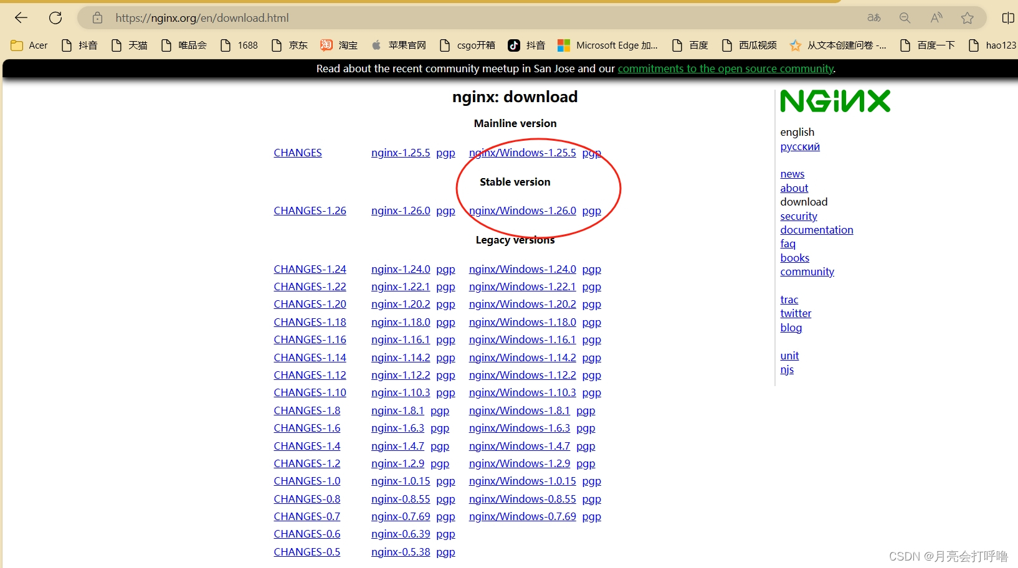Download nginx/Windows-1.24.0

tap(522, 269)
